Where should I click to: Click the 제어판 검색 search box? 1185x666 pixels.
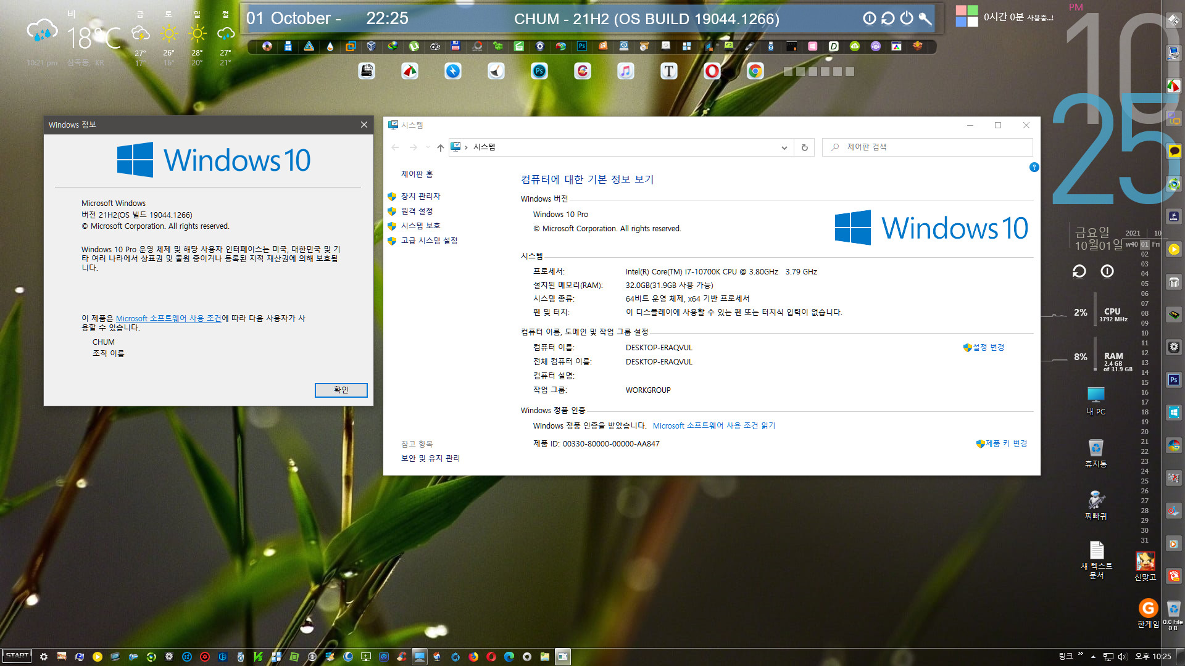tap(927, 147)
